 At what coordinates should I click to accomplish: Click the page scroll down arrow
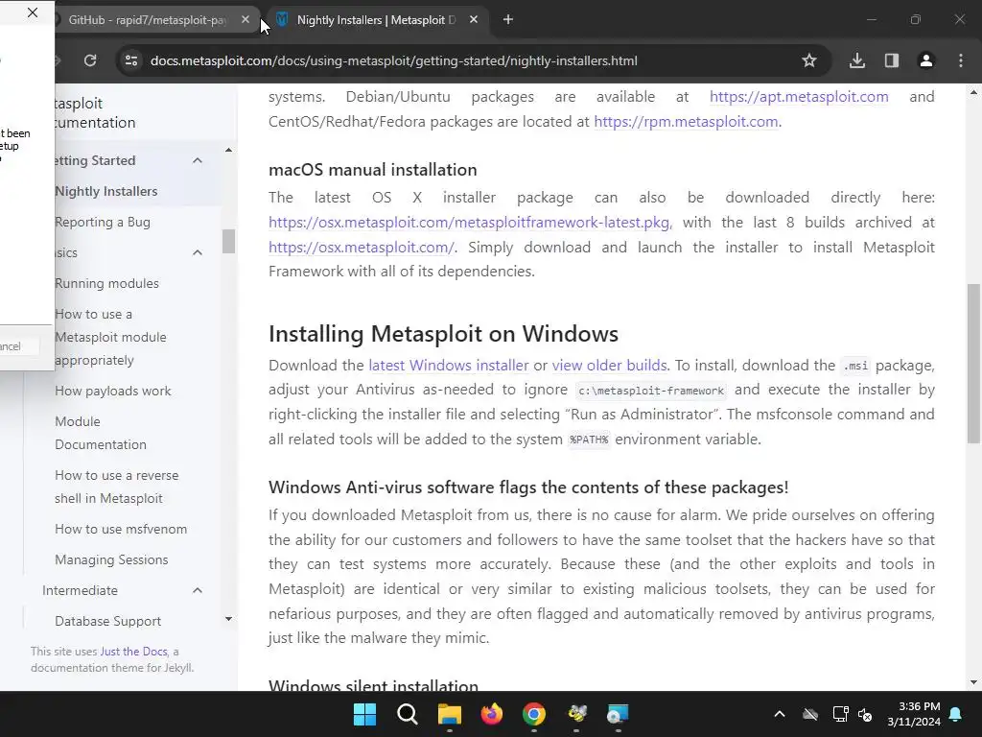click(973, 682)
